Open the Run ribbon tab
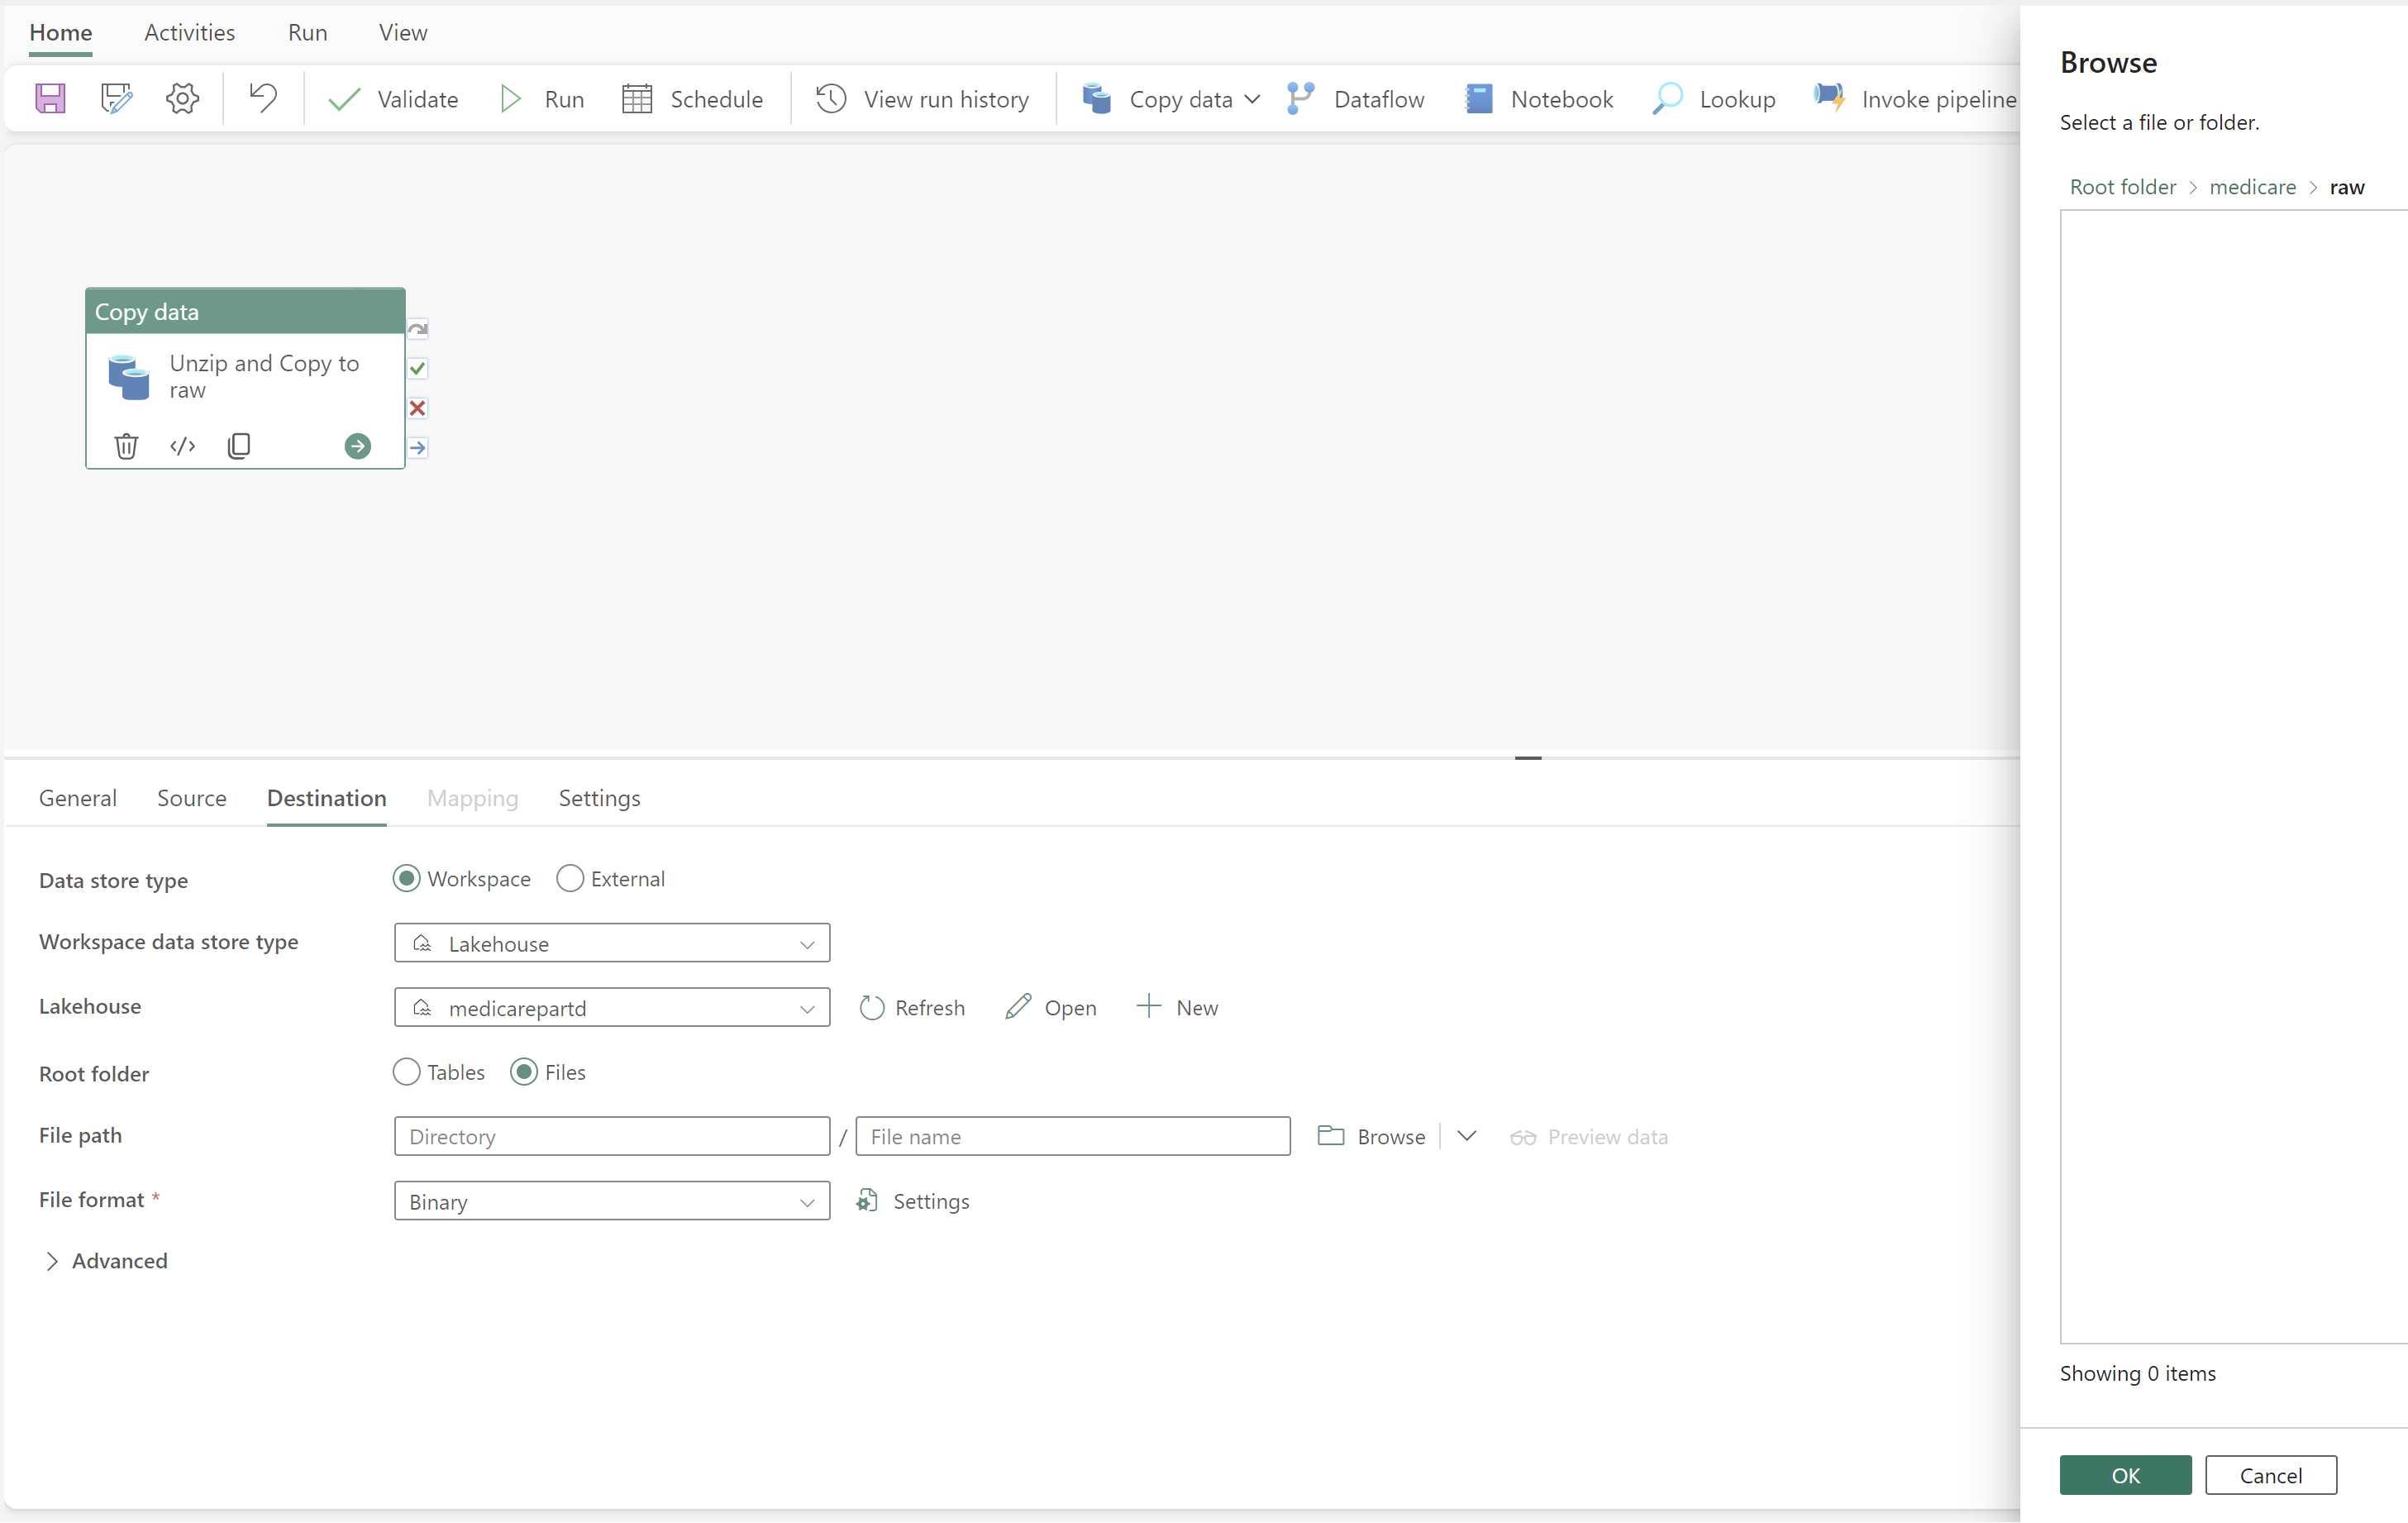The image size is (2408, 1523). pyautogui.click(x=307, y=33)
